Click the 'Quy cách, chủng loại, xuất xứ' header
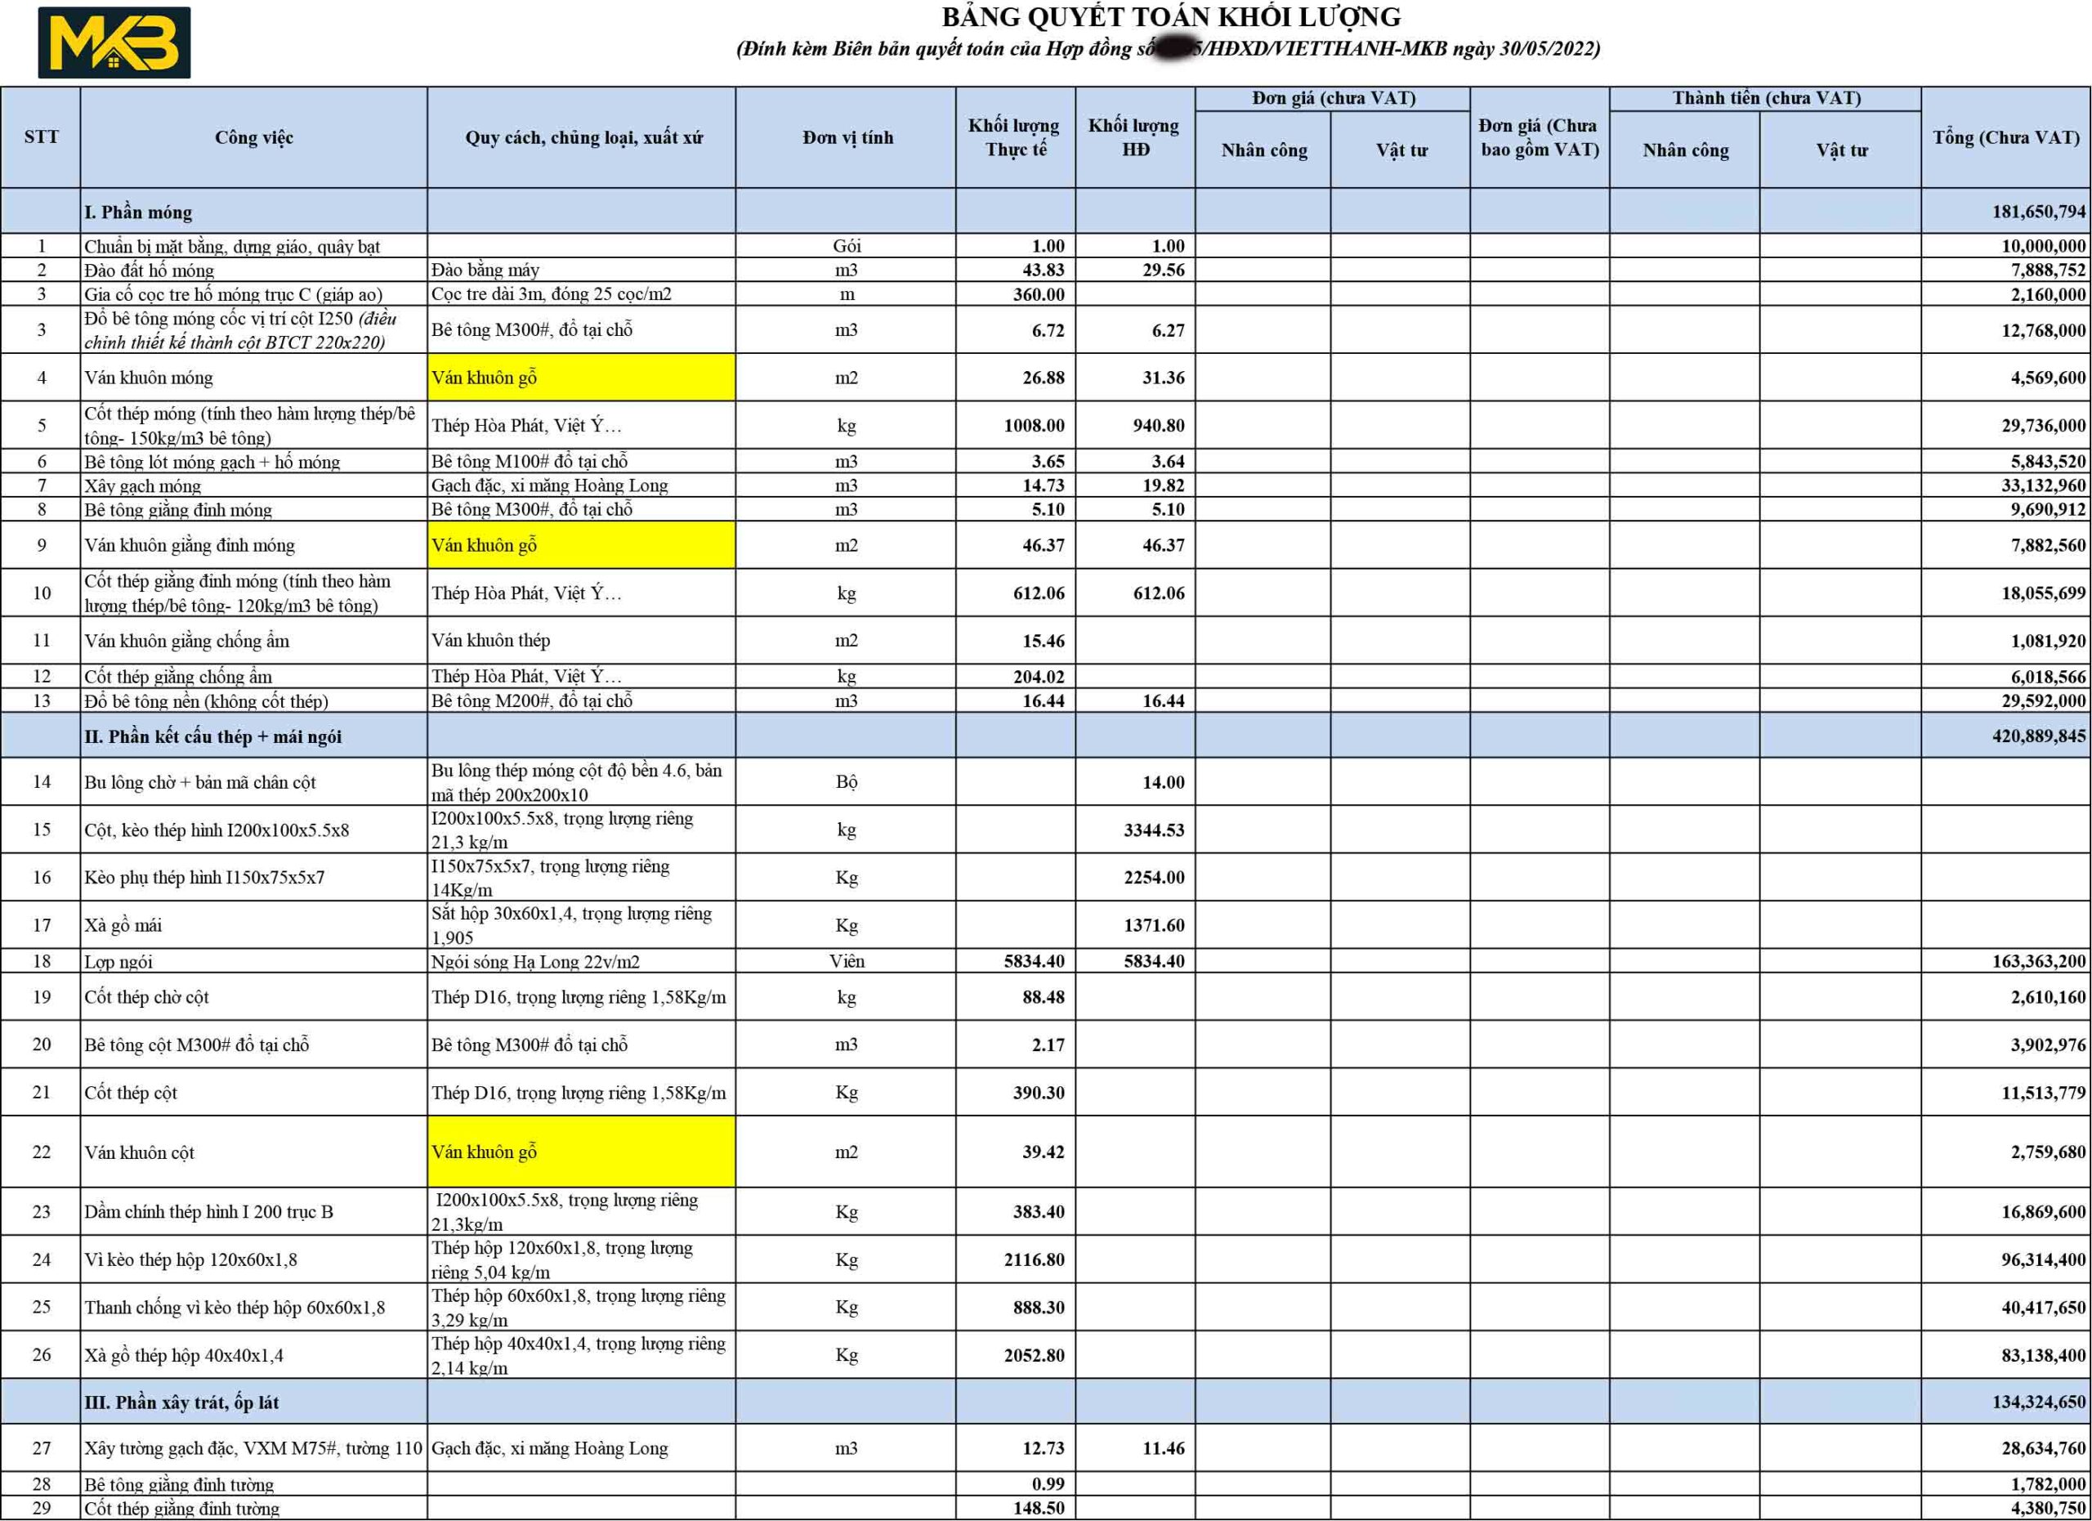 pos(582,137)
